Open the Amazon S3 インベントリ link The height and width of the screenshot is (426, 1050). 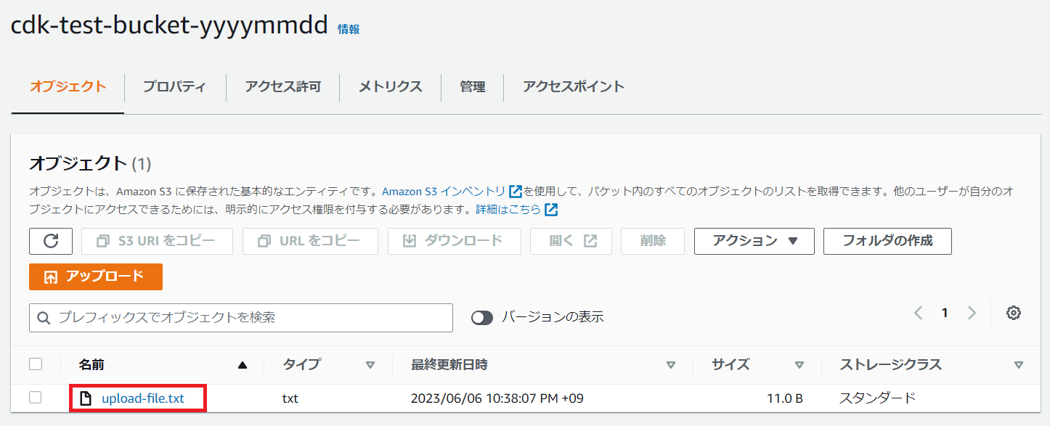tap(444, 192)
